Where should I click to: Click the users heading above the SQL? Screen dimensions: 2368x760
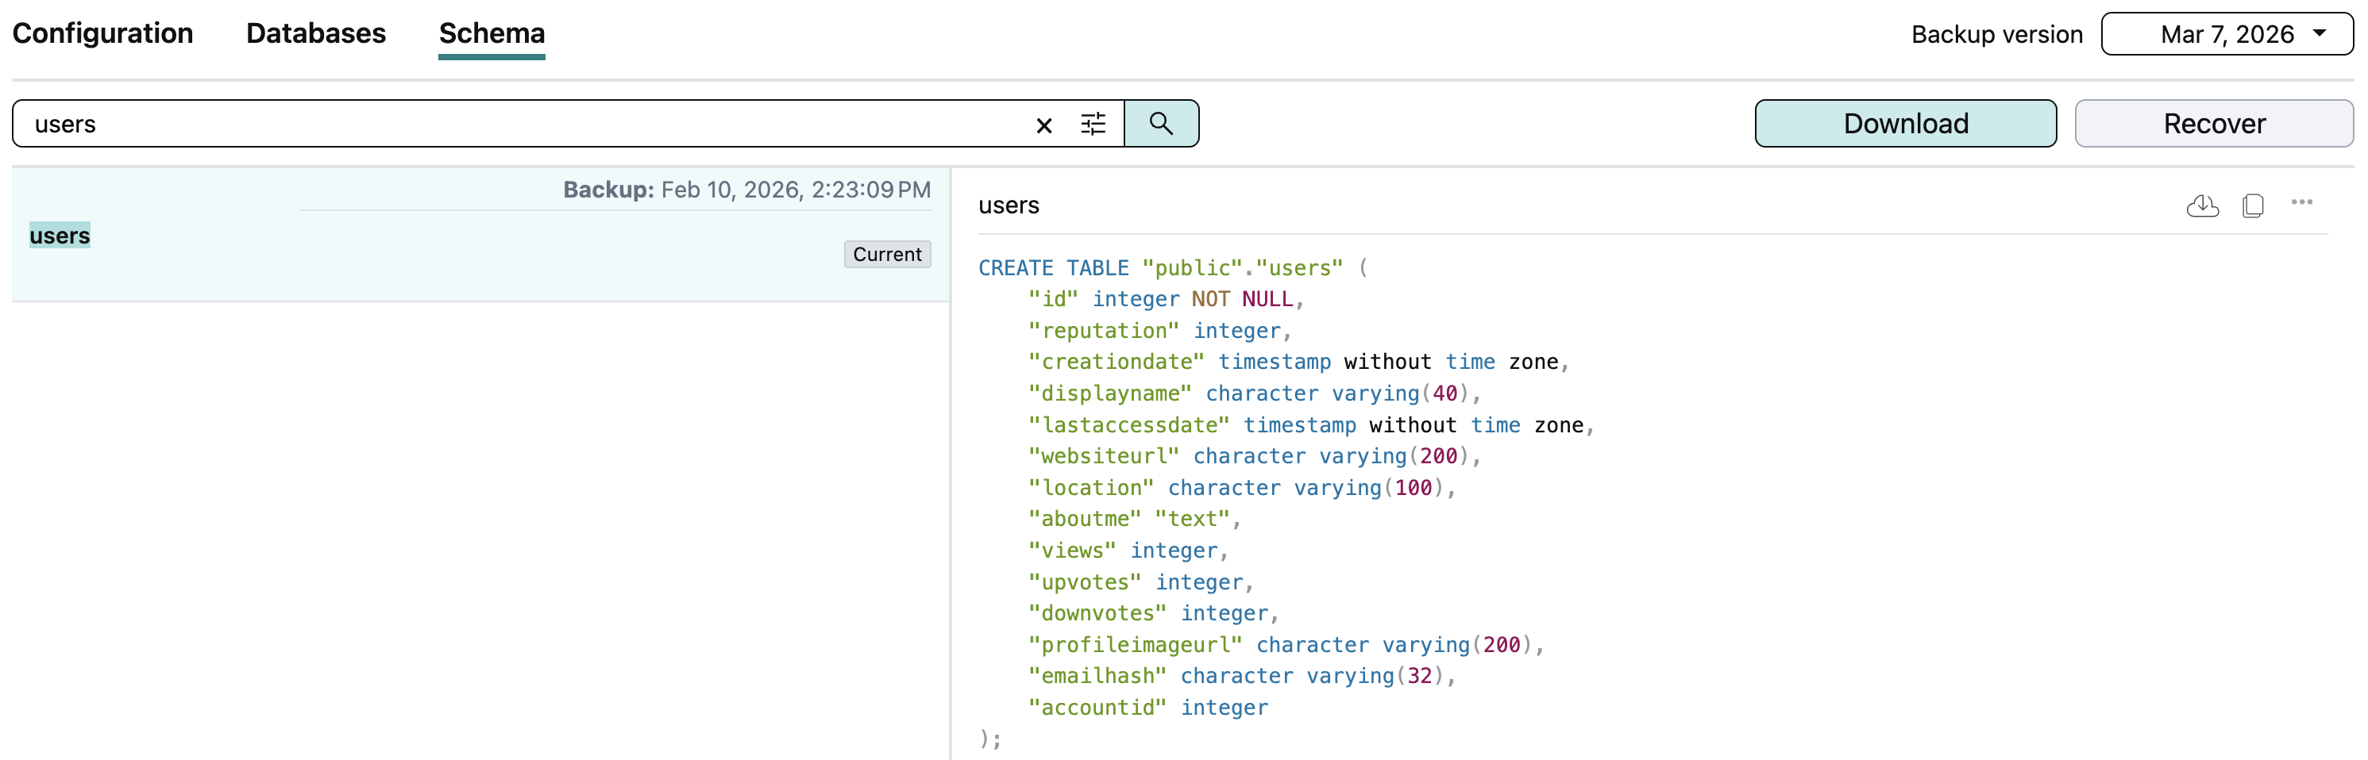click(x=1009, y=205)
